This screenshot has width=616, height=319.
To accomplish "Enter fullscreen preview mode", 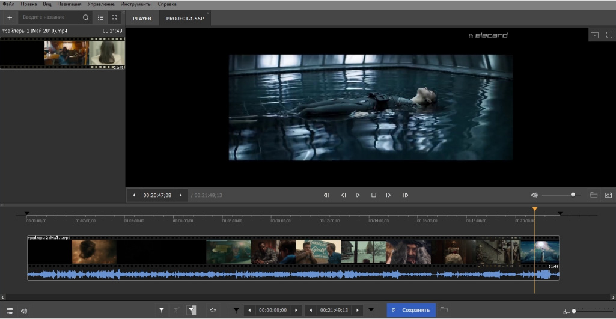I will coord(609,35).
